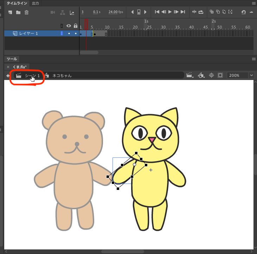Open edit scene dropdown
Screen dimensions: 257x254
(x=190, y=75)
